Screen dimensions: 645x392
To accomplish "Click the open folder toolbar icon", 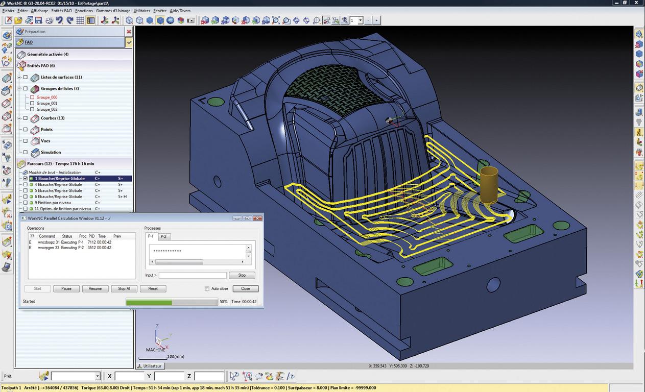I will pyautogui.click(x=18, y=20).
